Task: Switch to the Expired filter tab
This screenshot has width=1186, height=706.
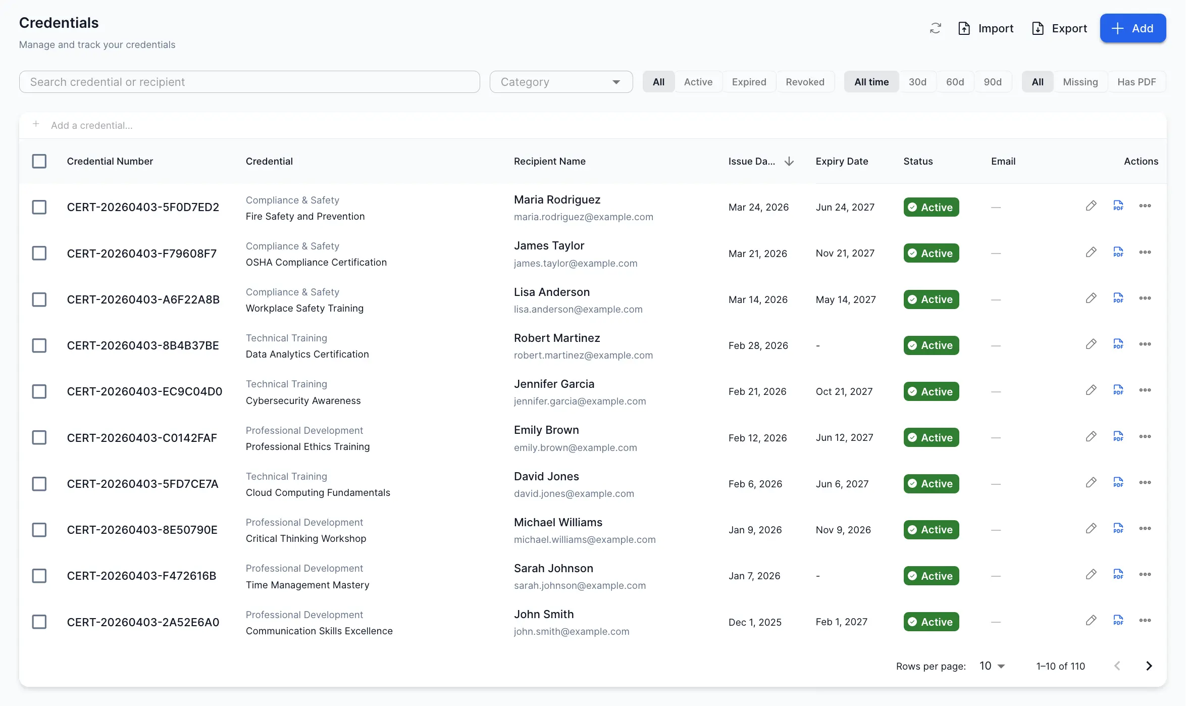Action: [x=749, y=81]
